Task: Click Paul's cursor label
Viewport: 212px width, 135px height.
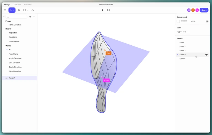Action: pyautogui.click(x=108, y=53)
